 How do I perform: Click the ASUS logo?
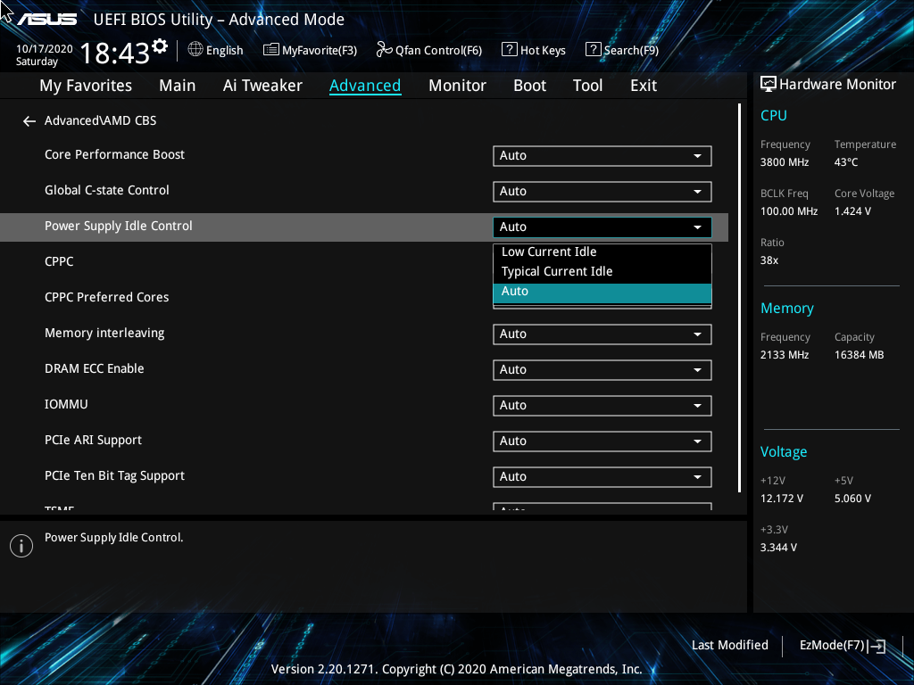coord(46,20)
